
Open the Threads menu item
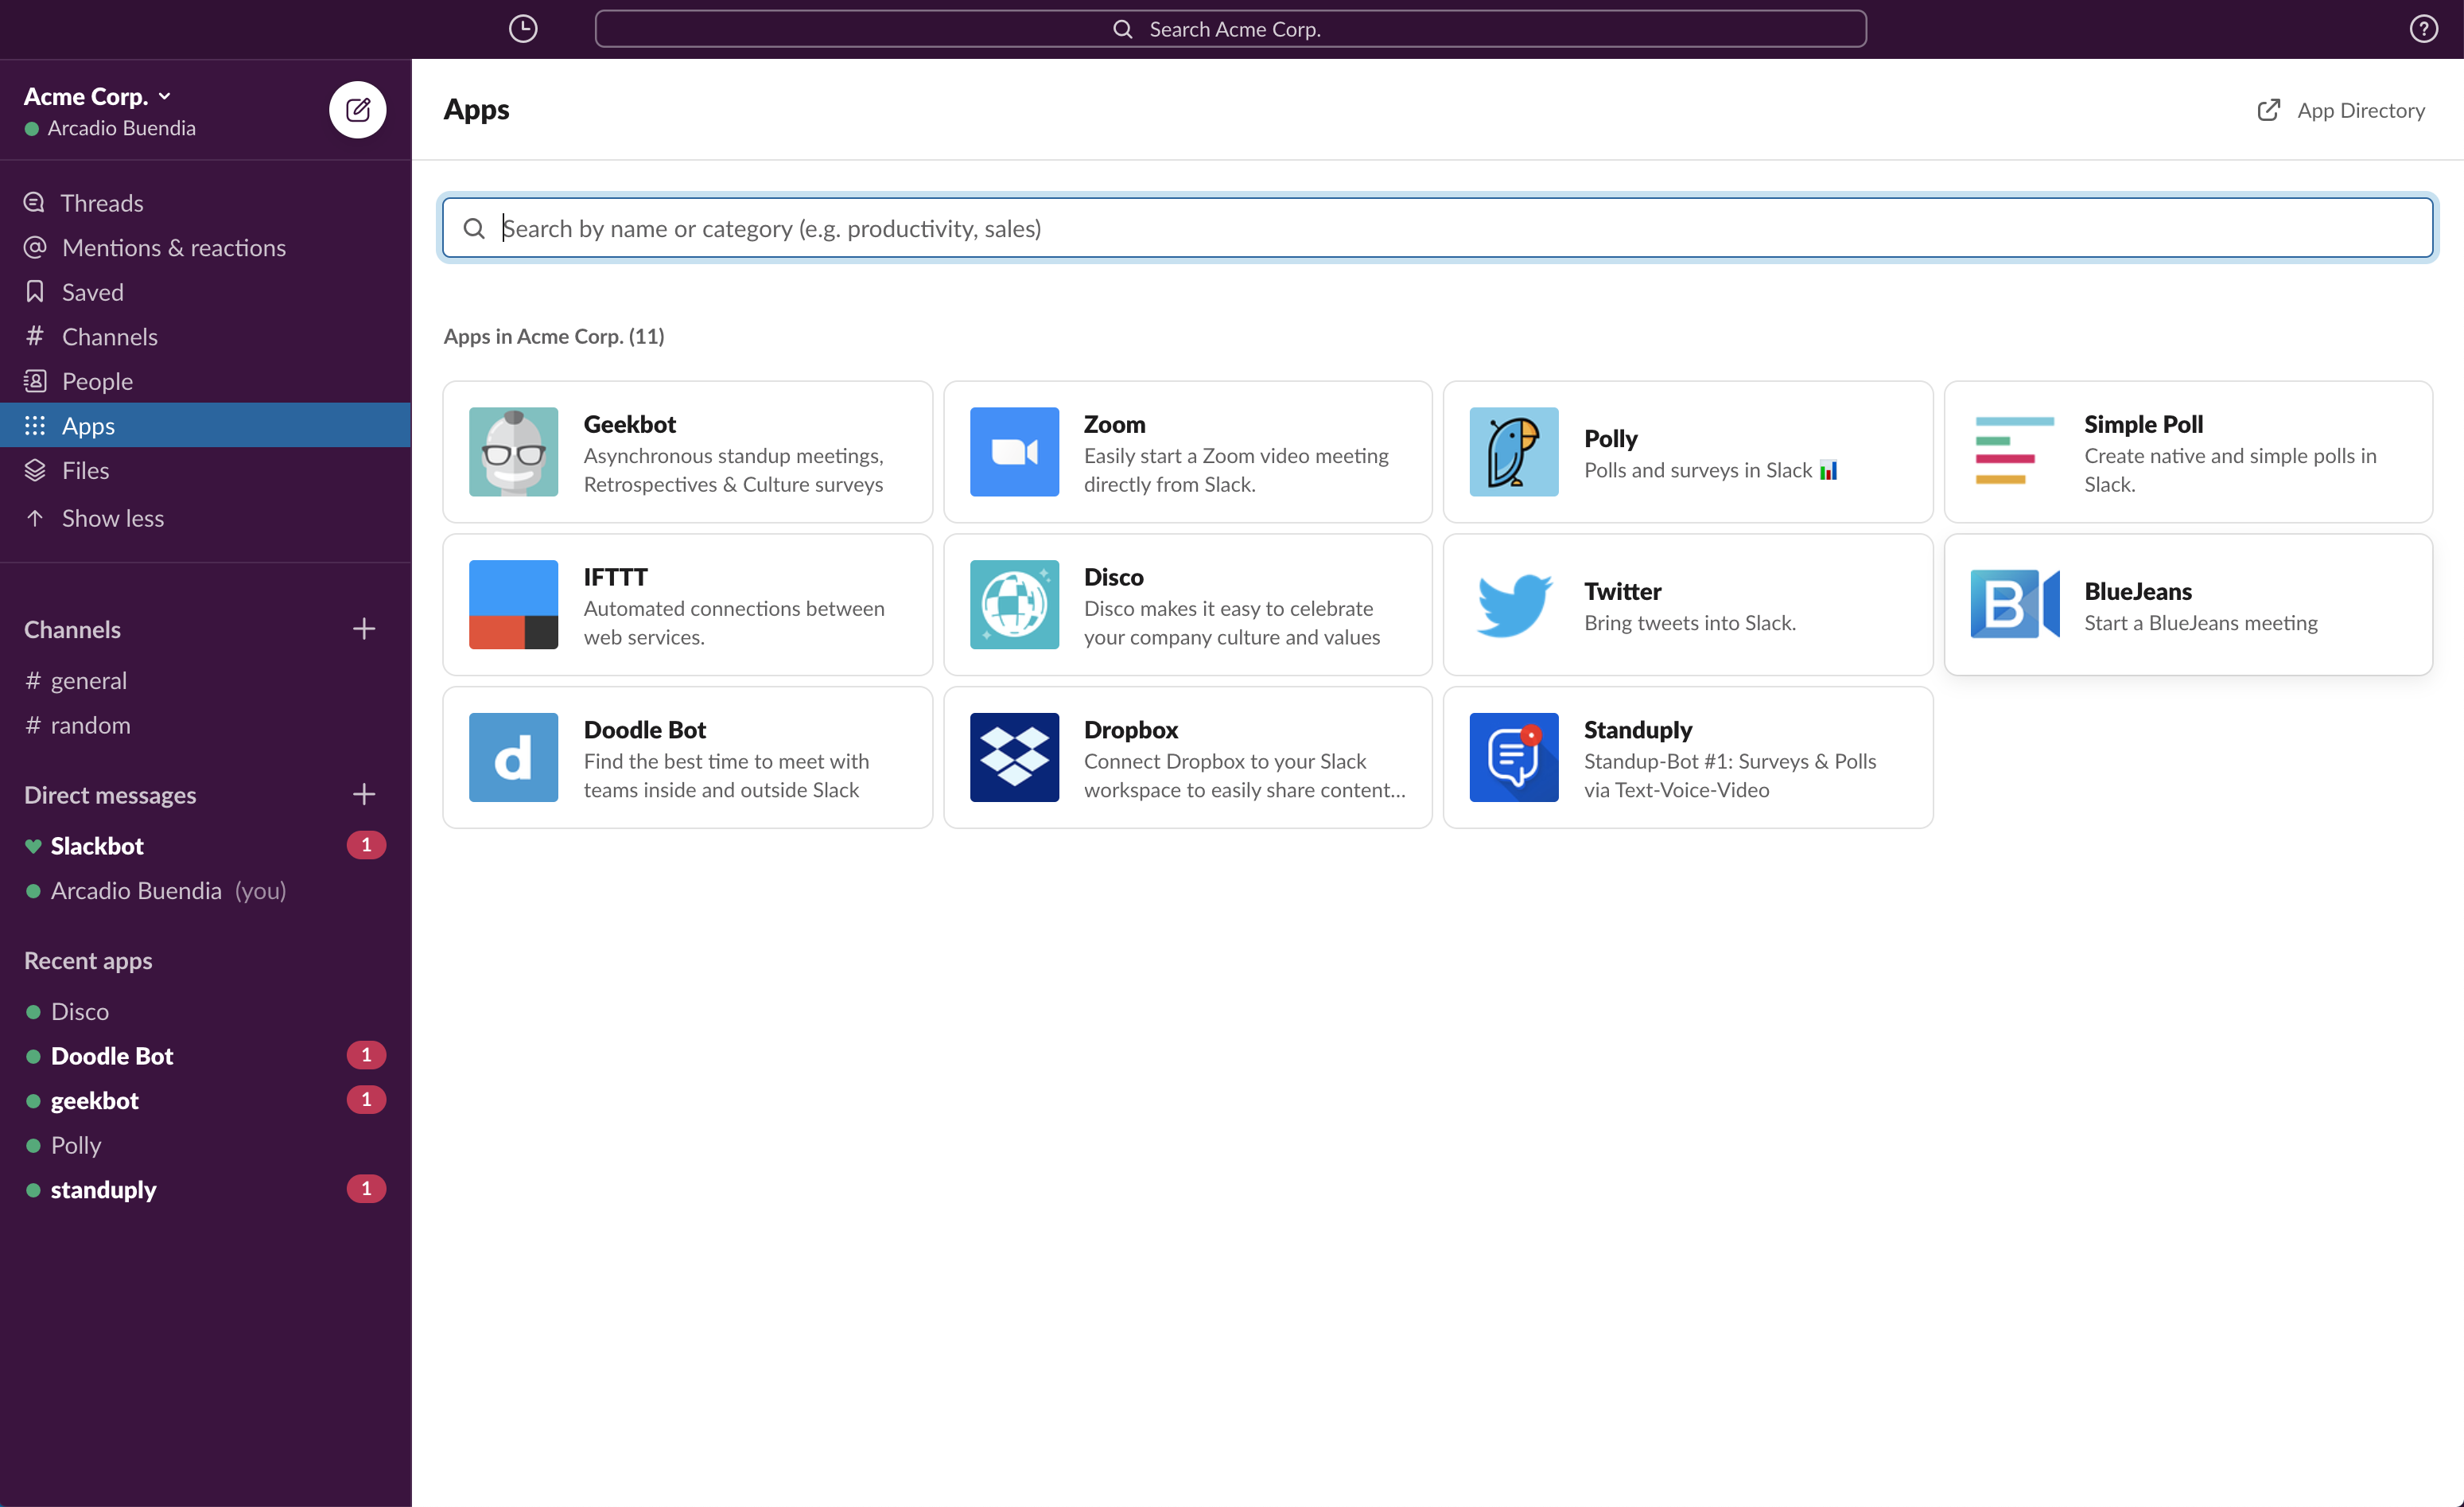tap(100, 201)
